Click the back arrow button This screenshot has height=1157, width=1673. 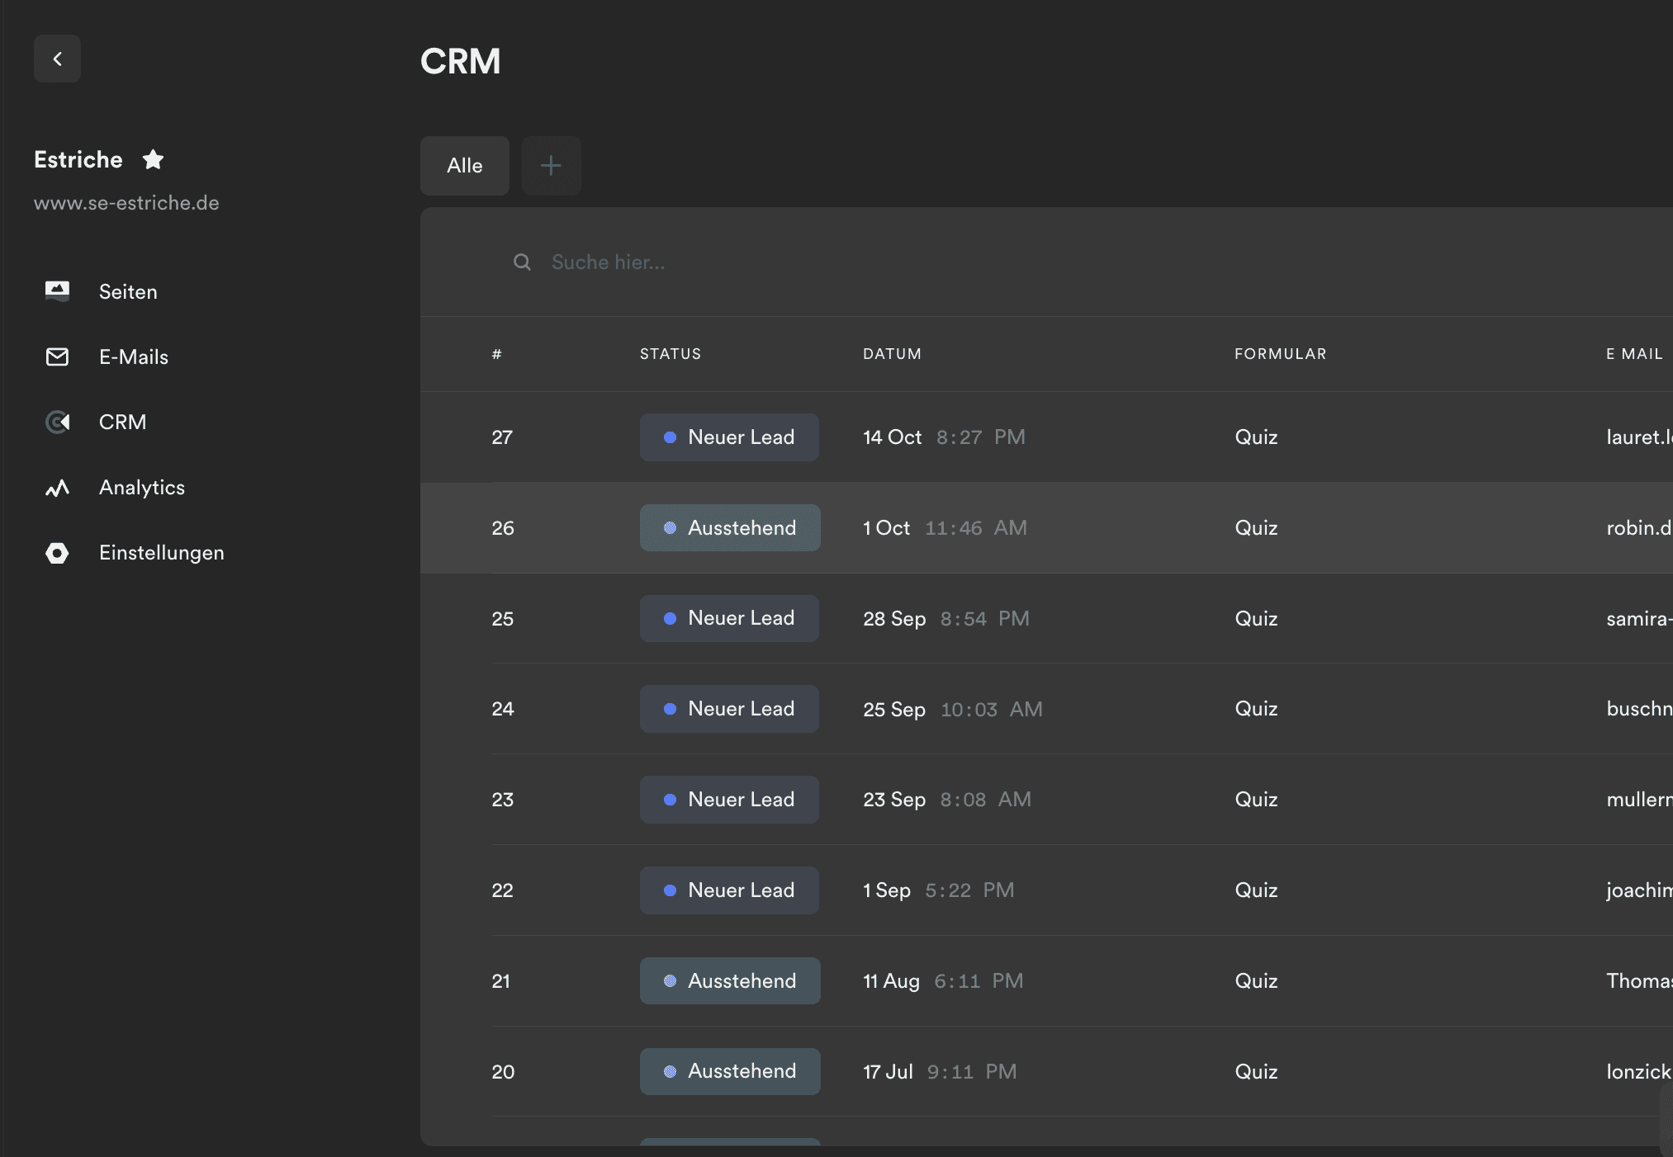coord(57,59)
